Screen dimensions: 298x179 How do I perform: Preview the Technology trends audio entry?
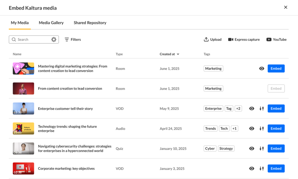click(252, 129)
